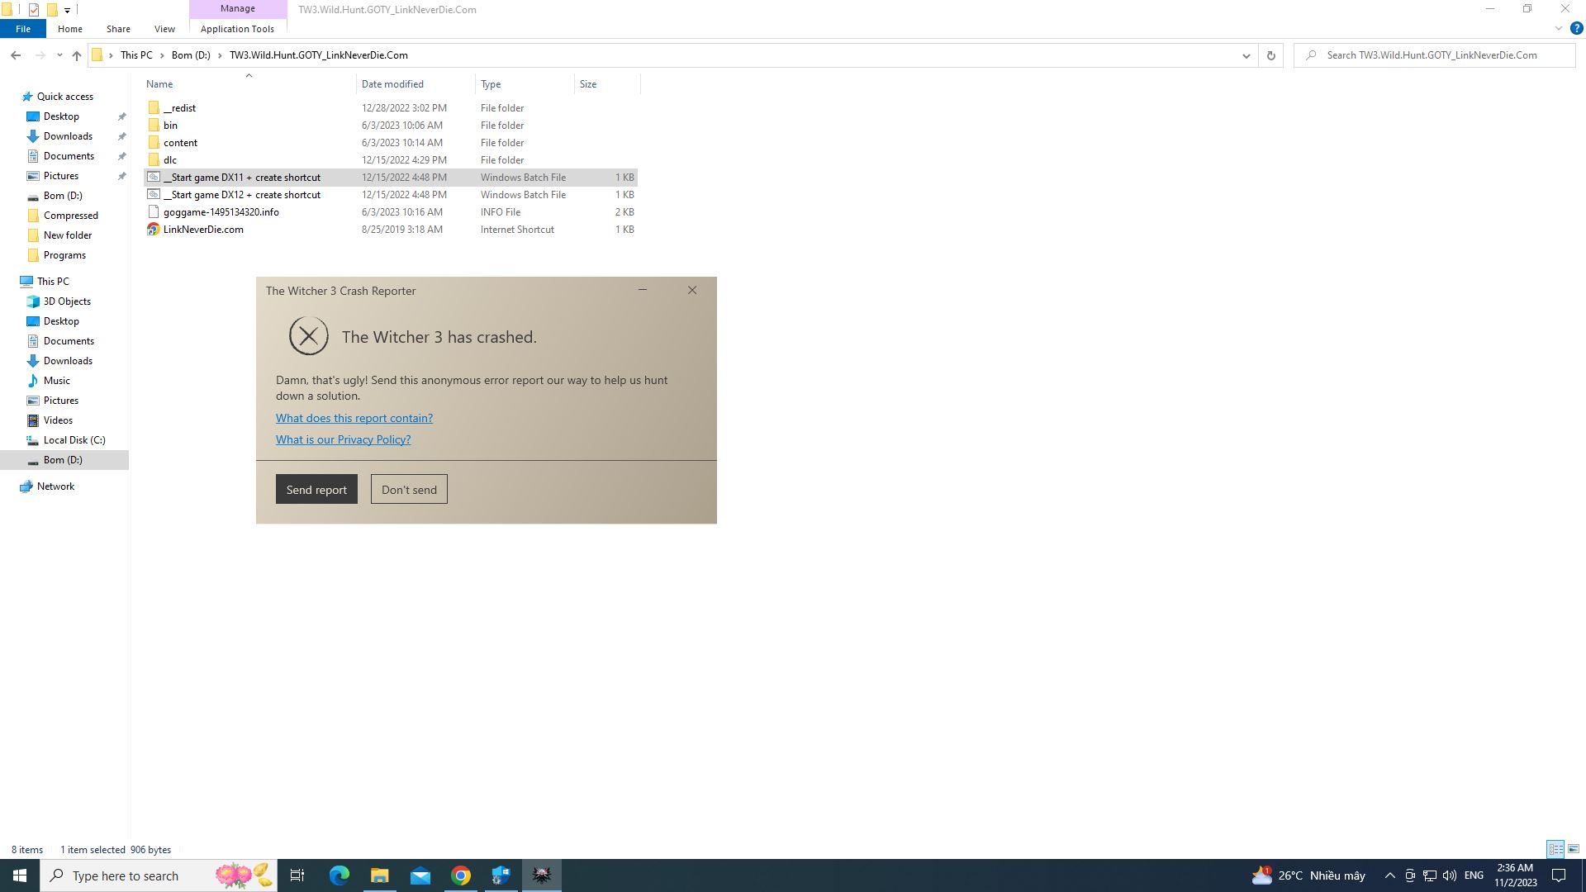This screenshot has width=1586, height=892.
Task: Switch to the View ribbon tab
Action: [164, 28]
